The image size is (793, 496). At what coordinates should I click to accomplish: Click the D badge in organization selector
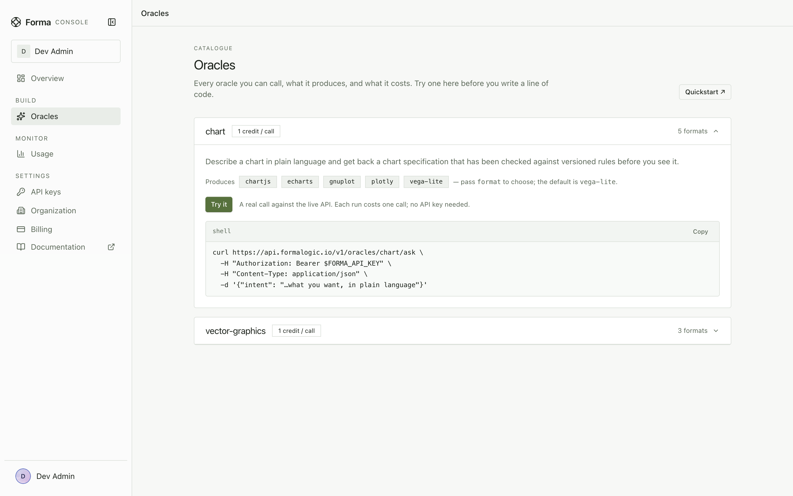(24, 52)
